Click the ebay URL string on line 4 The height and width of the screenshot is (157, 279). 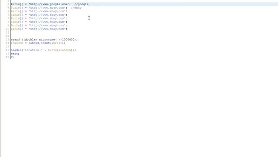[x=47, y=8]
